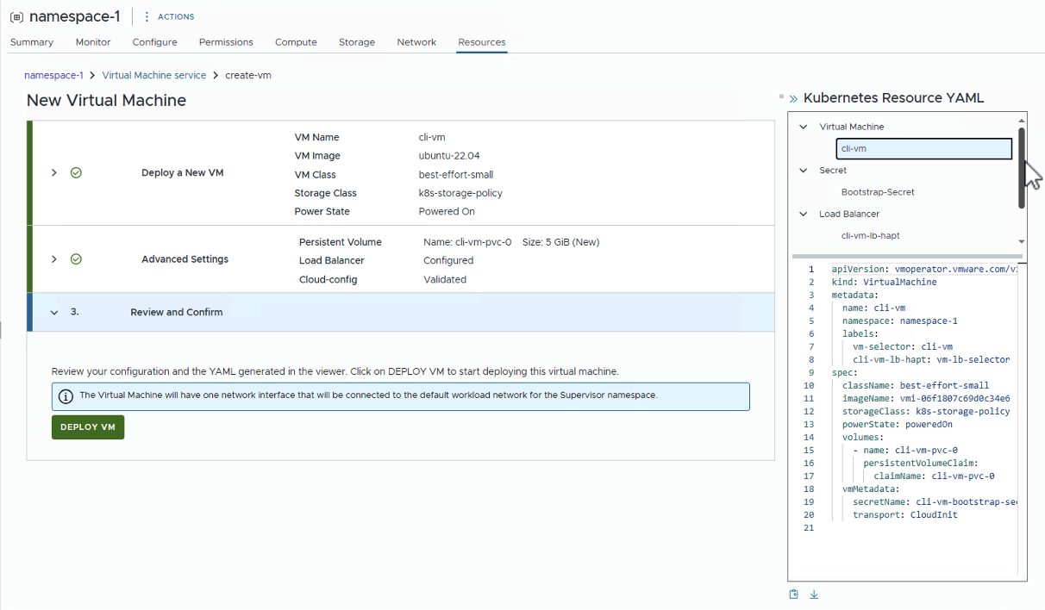Image resolution: width=1045 pixels, height=610 pixels.
Task: Collapse the Secret tree group
Action: click(x=804, y=171)
